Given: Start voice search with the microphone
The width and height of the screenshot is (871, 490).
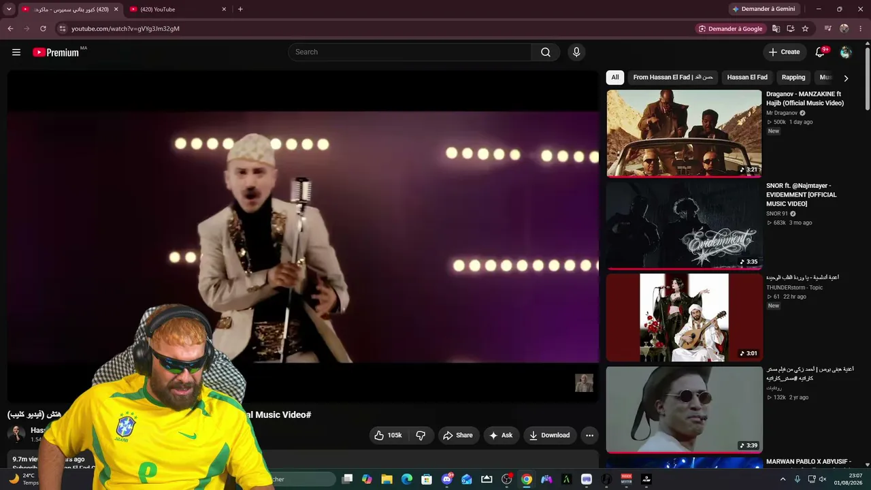Looking at the screenshot, I should tap(576, 52).
